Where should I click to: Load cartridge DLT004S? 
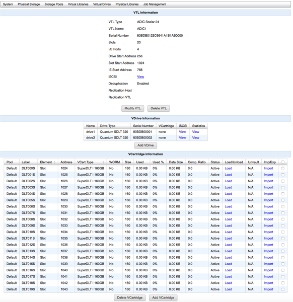click(x=228, y=194)
